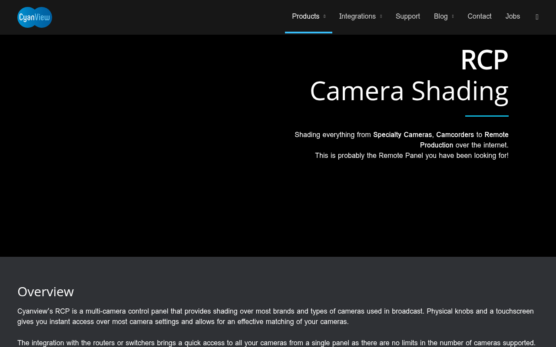Viewport: 556px width, 347px height.
Task: Open the search icon in the navbar
Action: [537, 17]
